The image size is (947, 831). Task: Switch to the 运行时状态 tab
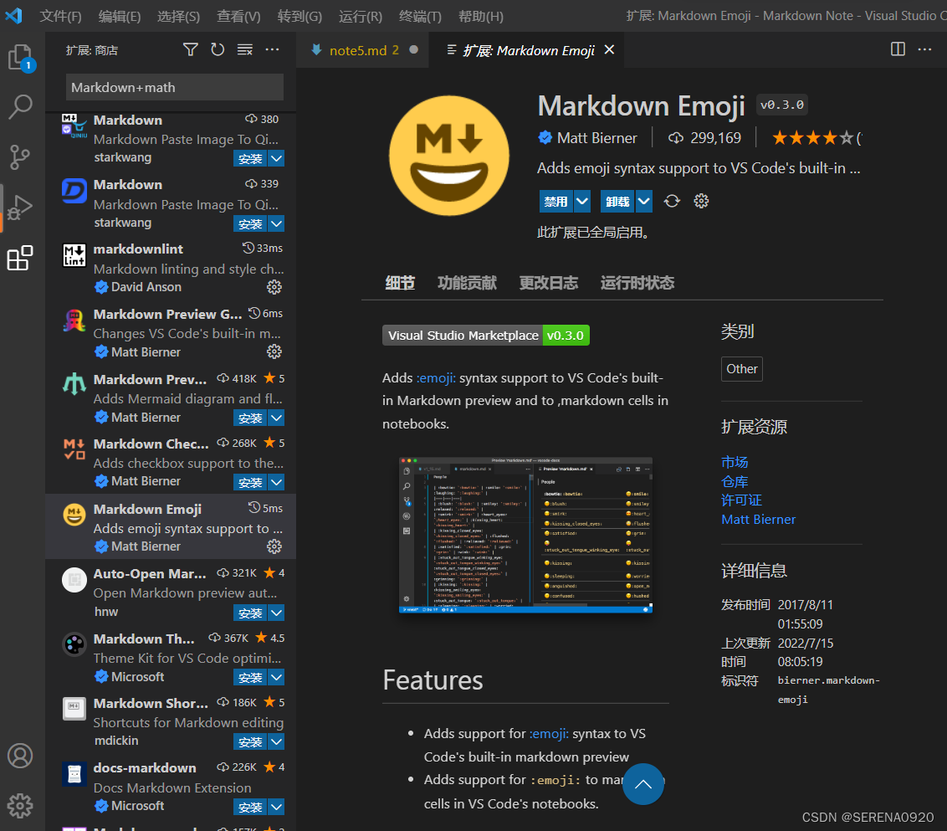[637, 283]
